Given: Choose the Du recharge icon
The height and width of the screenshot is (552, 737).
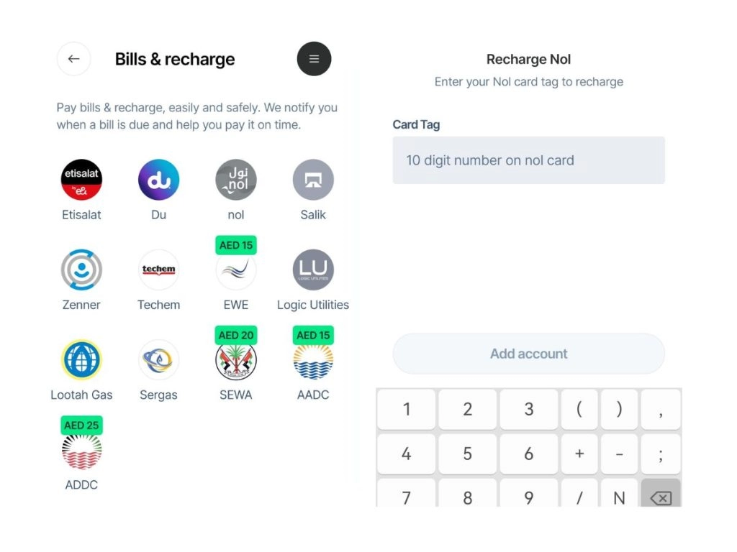Looking at the screenshot, I should point(158,180).
